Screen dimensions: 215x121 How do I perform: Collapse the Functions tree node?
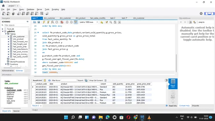click(x=6, y=64)
